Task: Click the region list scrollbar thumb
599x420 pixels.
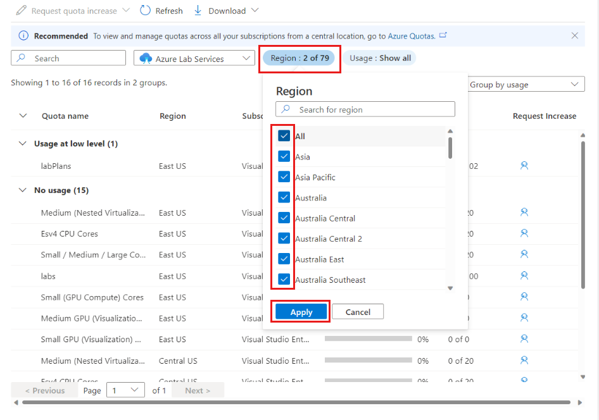Action: point(450,147)
